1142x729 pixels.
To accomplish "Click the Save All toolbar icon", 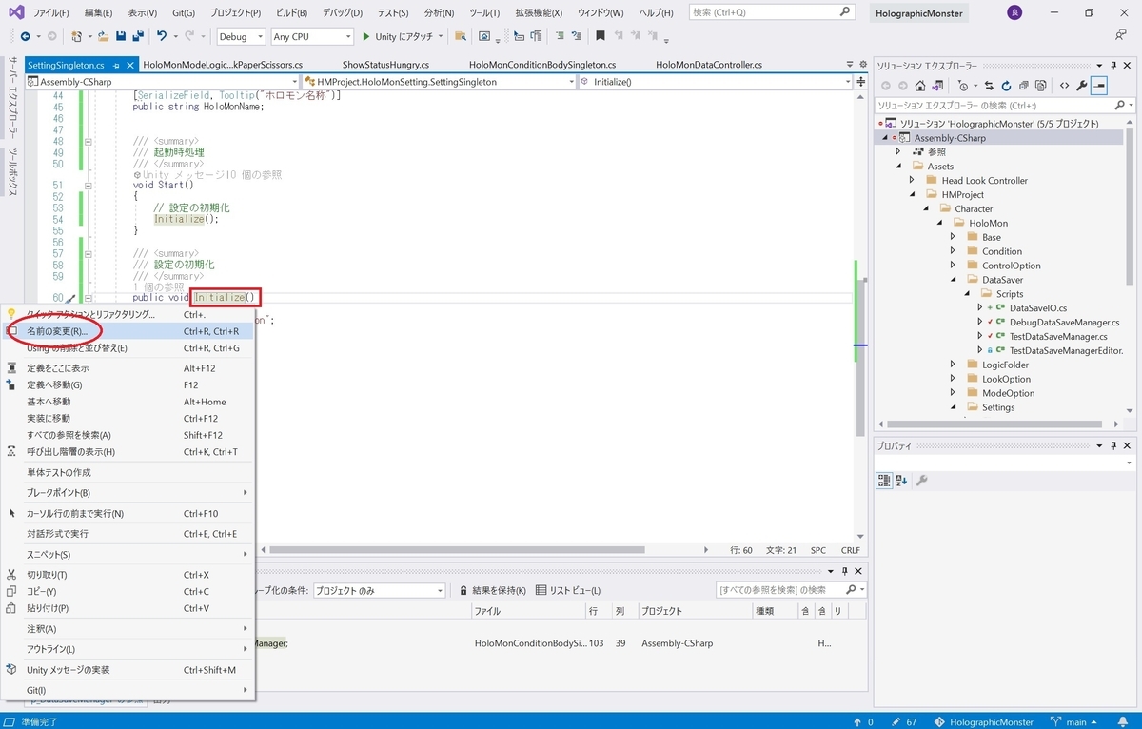I will coord(138,36).
